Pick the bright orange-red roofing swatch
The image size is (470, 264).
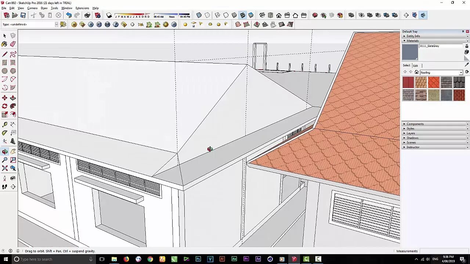[434, 82]
